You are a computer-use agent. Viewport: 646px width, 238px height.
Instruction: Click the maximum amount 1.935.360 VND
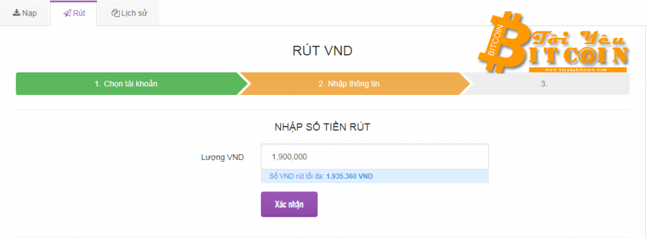click(x=349, y=176)
